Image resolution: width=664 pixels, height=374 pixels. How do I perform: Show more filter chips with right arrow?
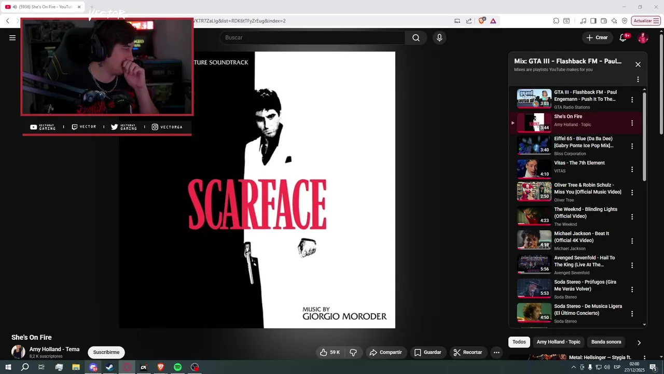(x=639, y=342)
